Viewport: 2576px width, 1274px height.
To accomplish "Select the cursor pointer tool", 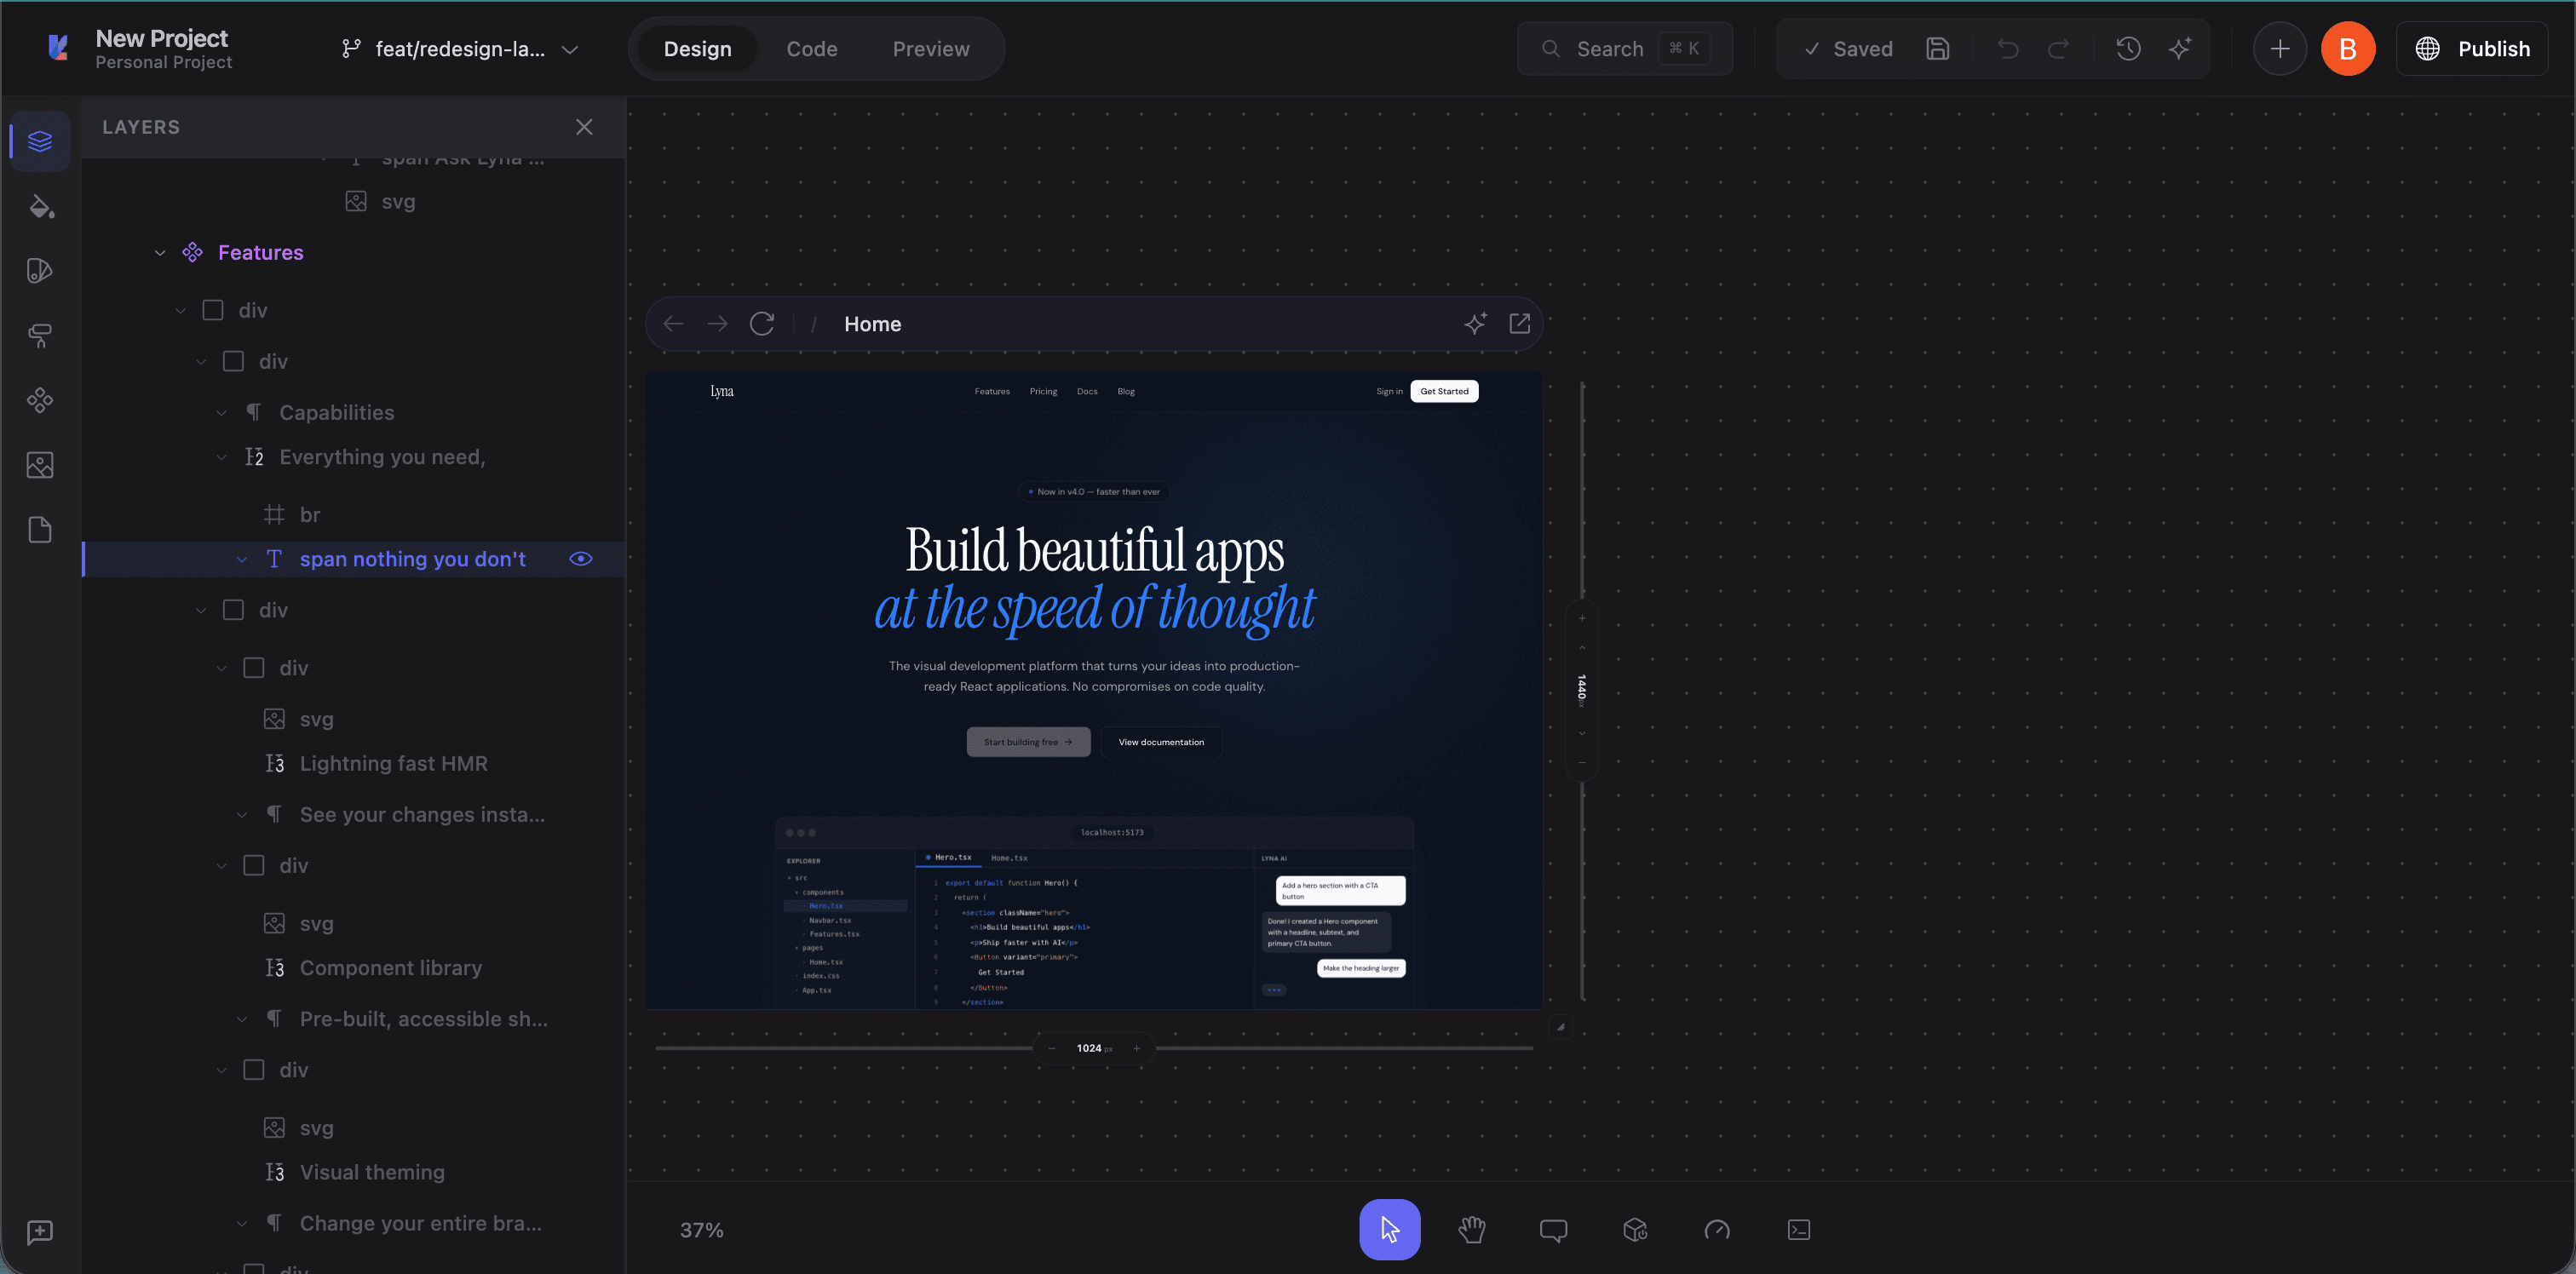I will click(x=1389, y=1229).
